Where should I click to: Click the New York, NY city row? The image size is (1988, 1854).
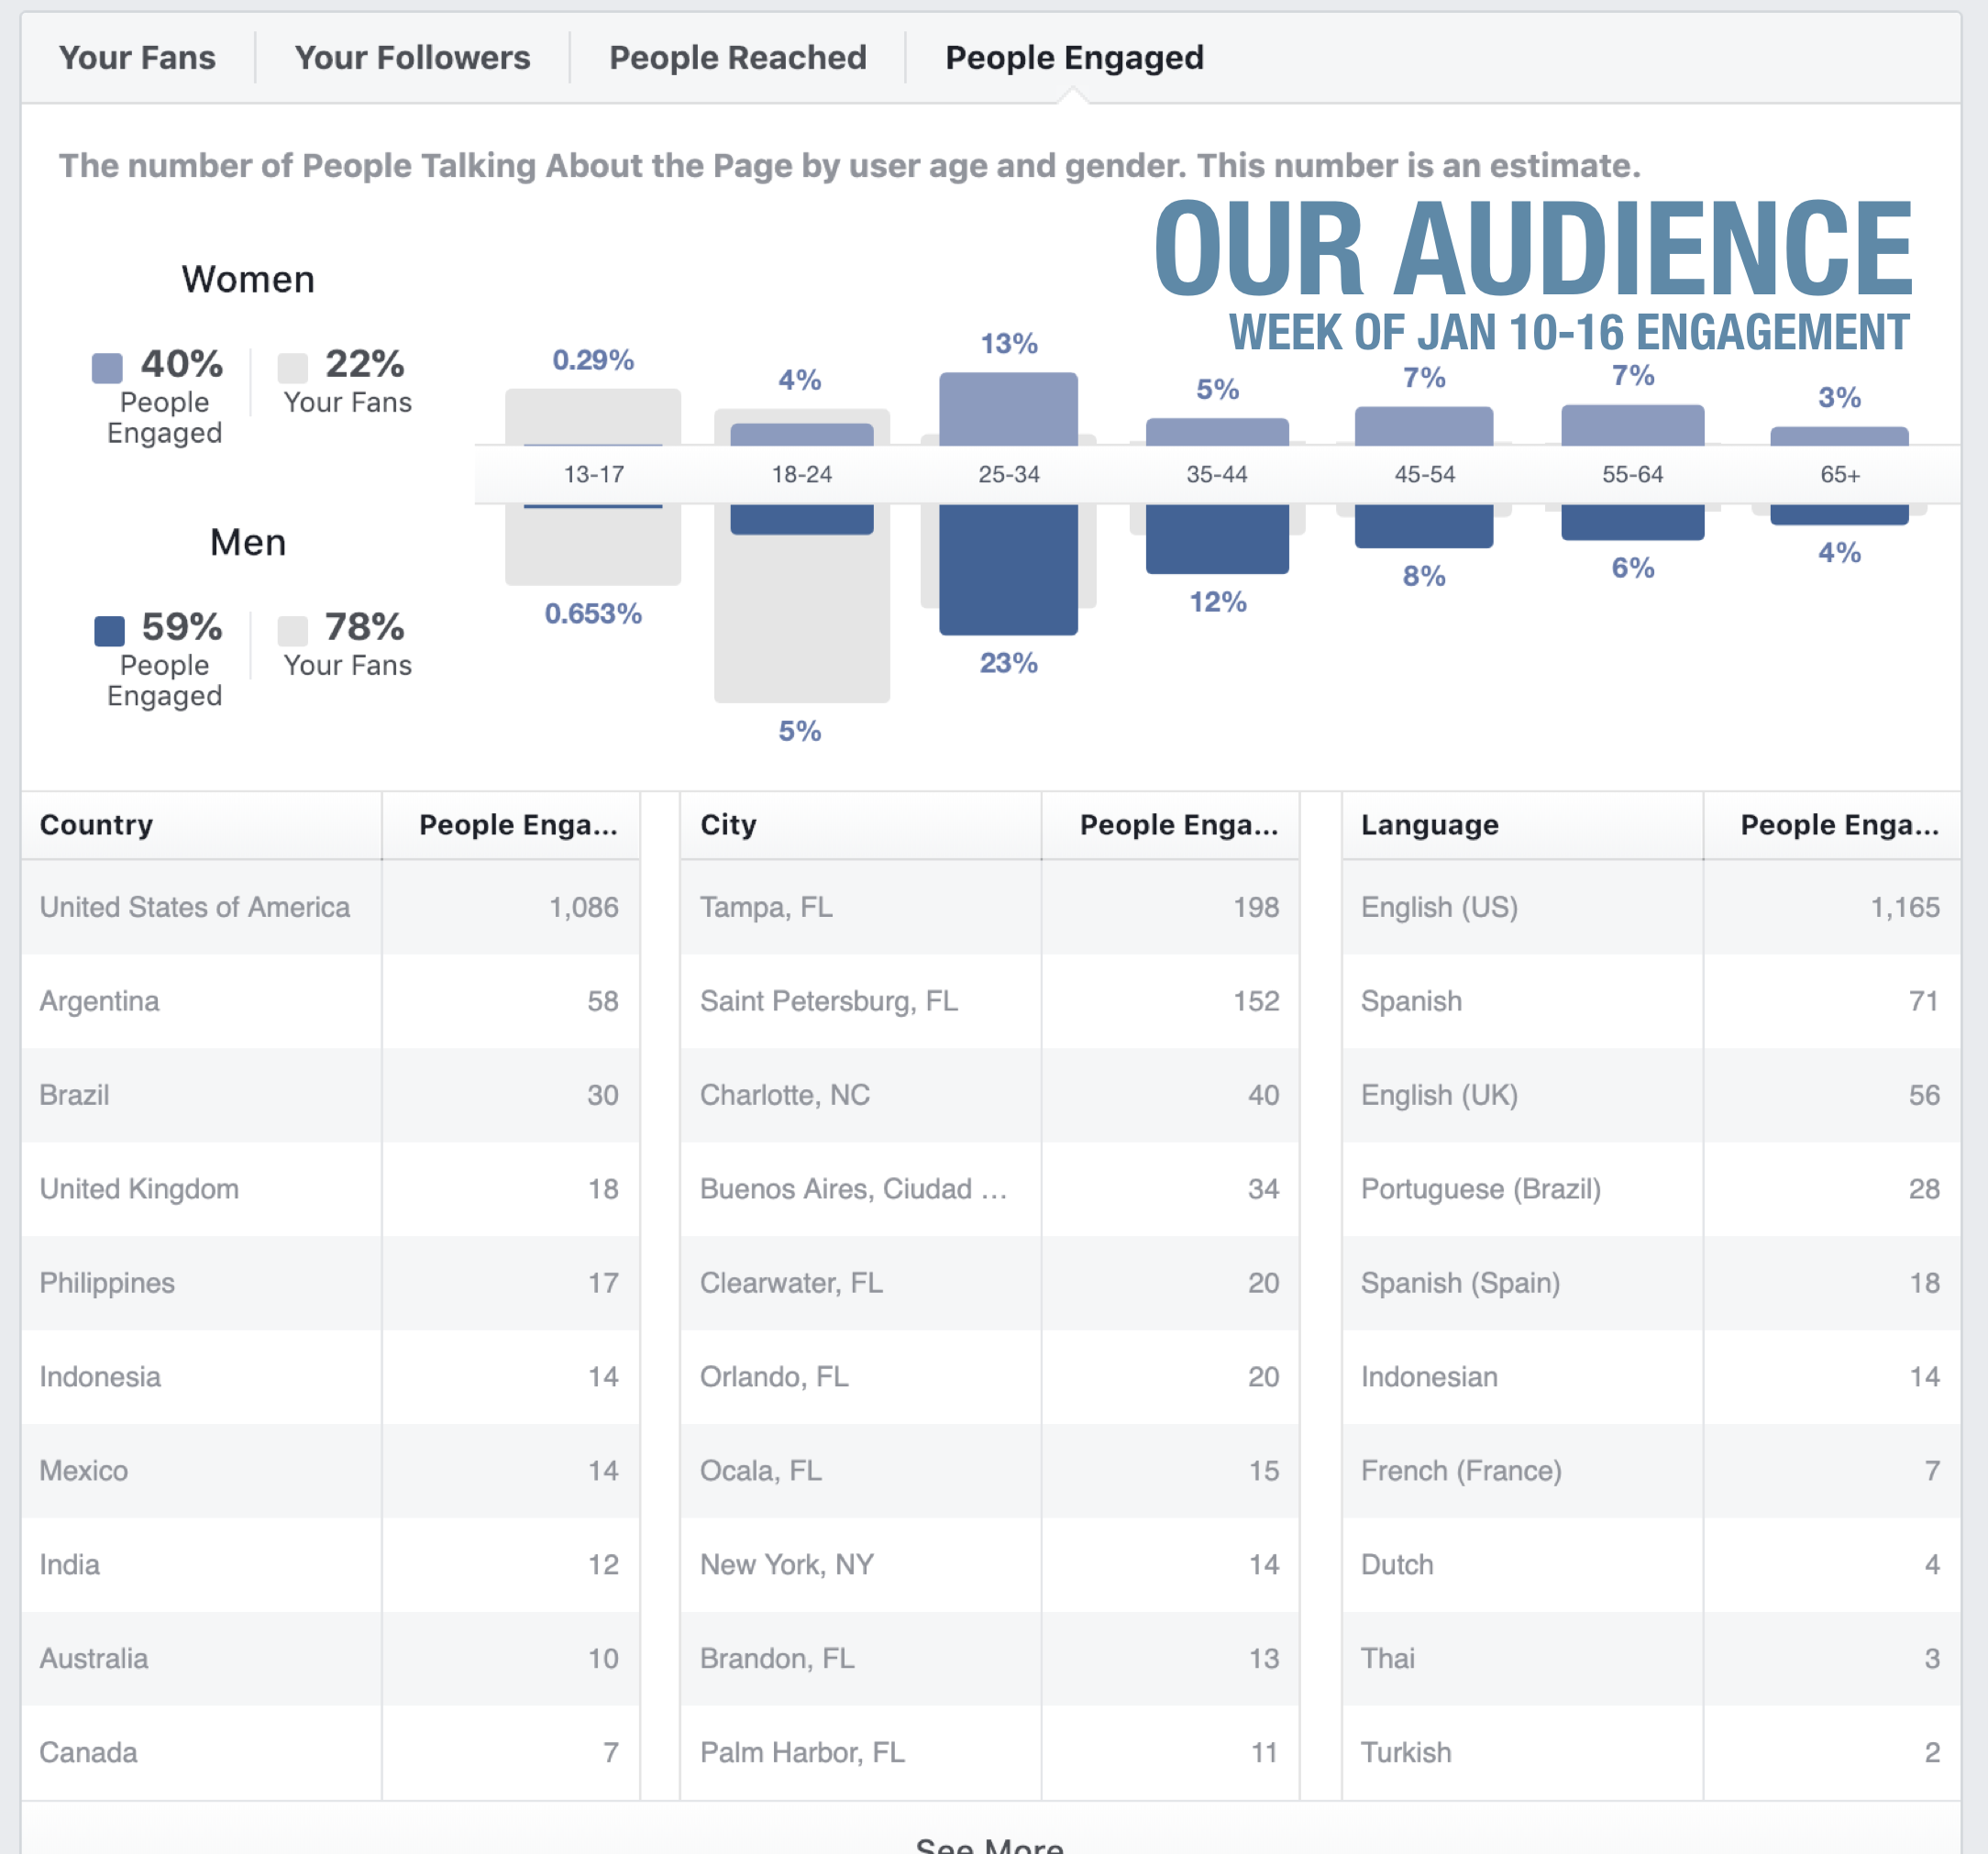(x=990, y=1565)
